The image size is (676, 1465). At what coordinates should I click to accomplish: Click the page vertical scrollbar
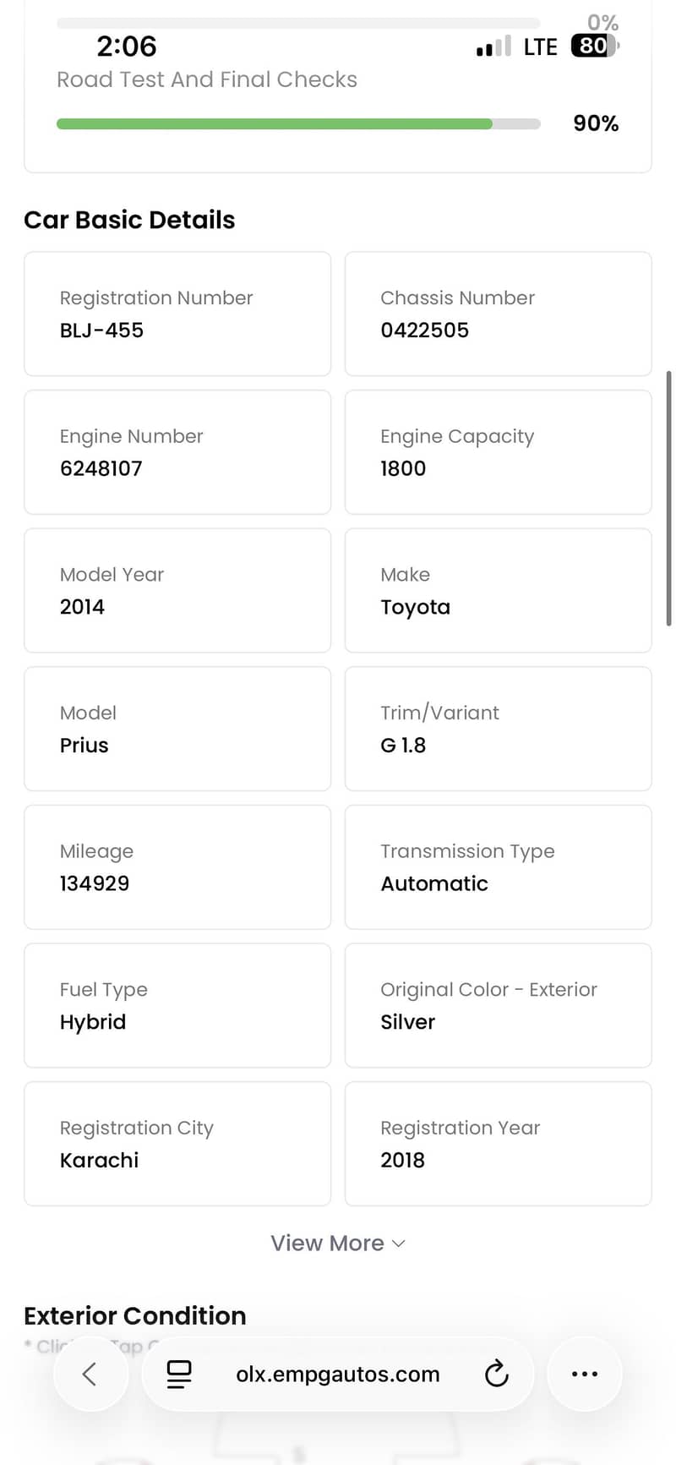click(668, 498)
